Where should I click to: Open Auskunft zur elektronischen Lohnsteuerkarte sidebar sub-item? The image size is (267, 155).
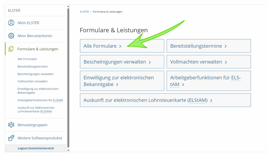[x=36, y=109]
